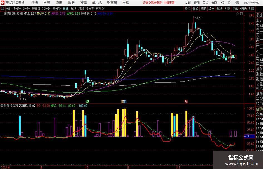Switch to 60分钟 period

pos(57,9)
